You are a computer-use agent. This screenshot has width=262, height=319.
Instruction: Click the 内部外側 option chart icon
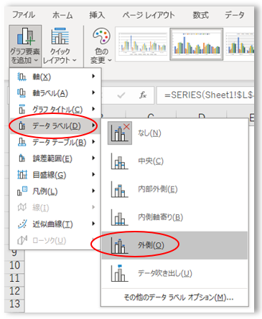tap(120, 189)
